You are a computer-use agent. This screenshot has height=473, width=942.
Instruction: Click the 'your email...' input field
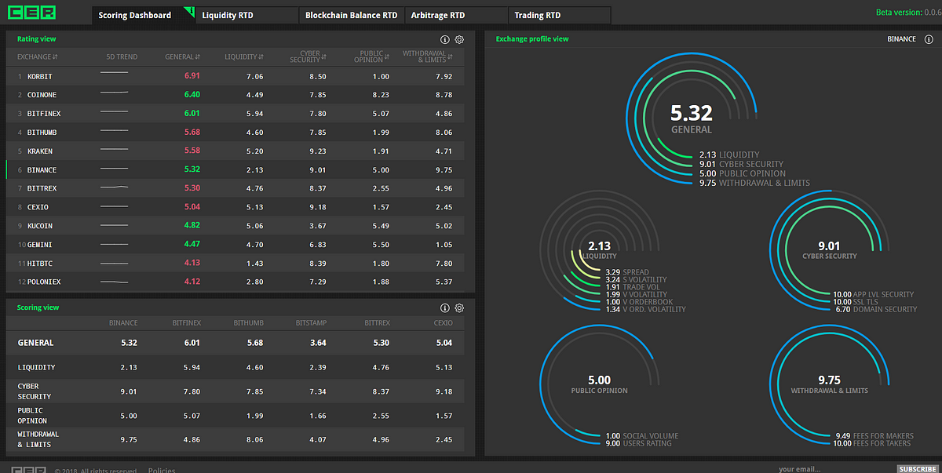pyautogui.click(x=834, y=468)
